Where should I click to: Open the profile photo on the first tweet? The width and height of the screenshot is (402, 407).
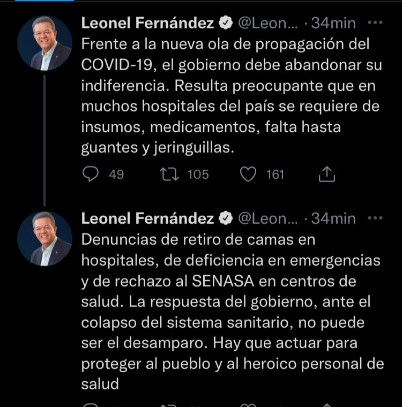(44, 43)
